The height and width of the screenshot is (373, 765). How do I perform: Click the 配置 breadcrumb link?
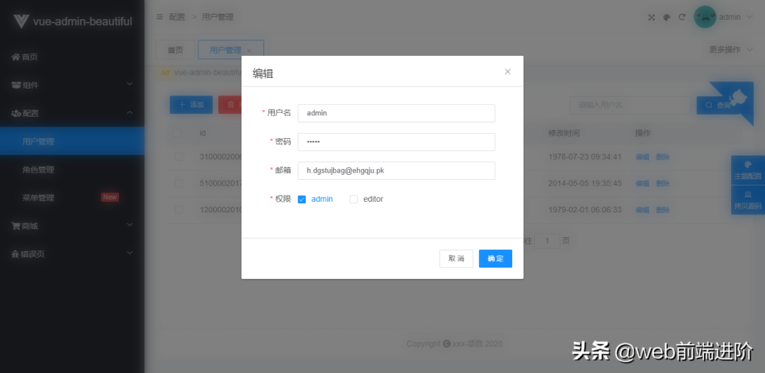(177, 17)
